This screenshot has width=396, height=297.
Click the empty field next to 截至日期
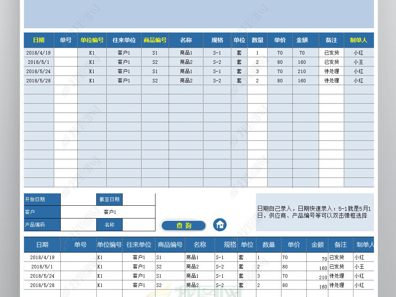click(138, 200)
